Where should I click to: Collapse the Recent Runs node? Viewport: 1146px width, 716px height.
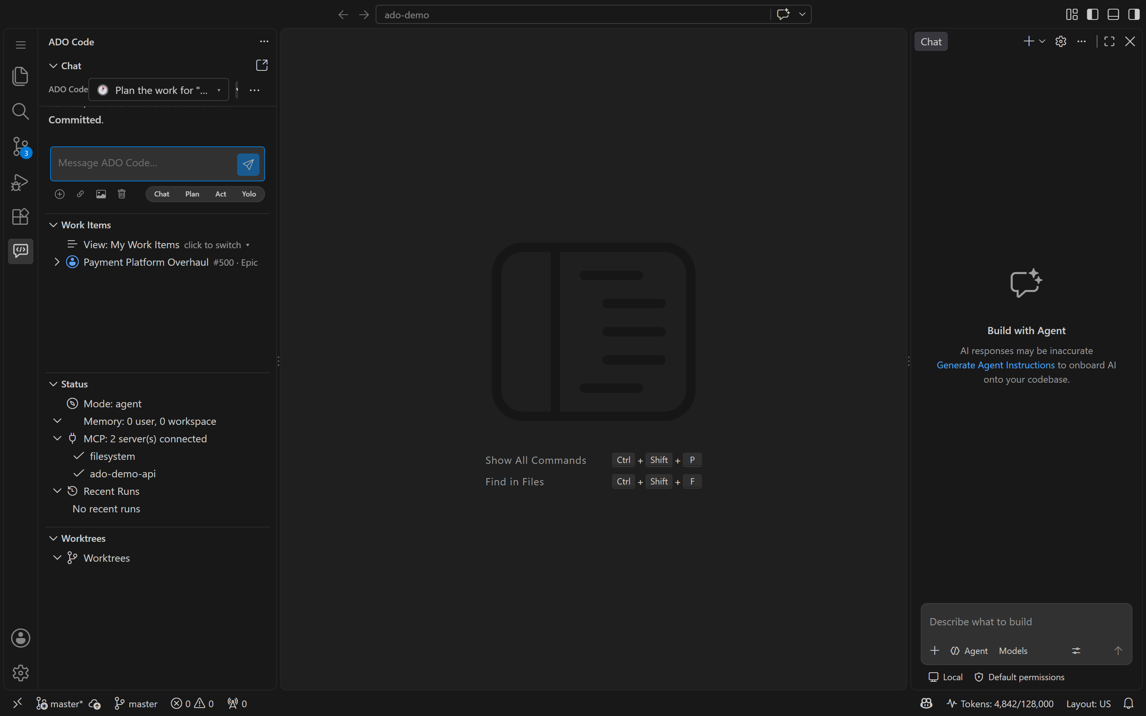(x=57, y=491)
